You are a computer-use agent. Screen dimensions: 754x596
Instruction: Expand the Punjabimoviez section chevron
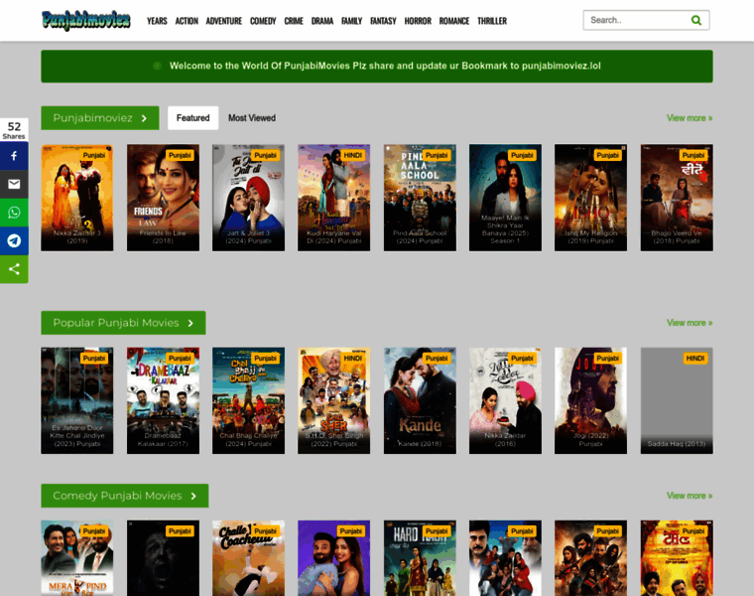coord(144,118)
